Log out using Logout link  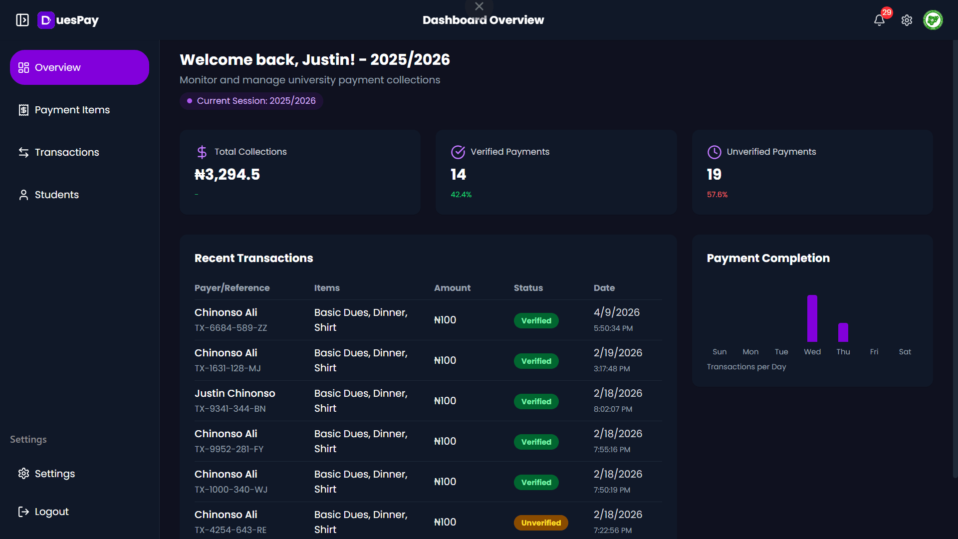click(51, 512)
